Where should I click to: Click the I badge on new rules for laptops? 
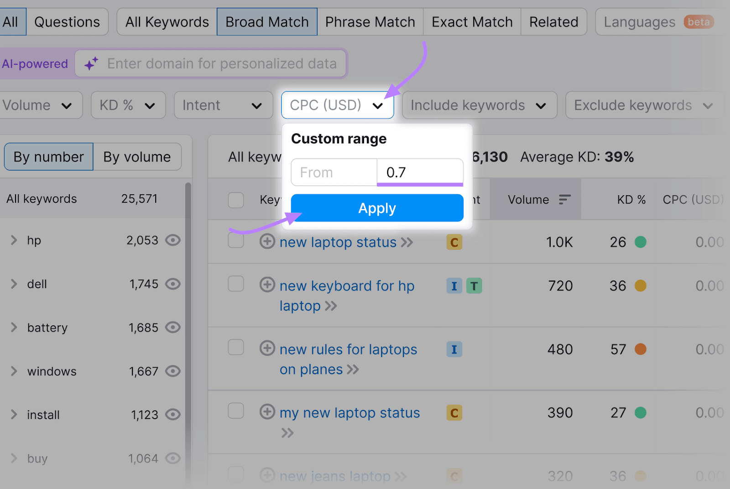454,349
